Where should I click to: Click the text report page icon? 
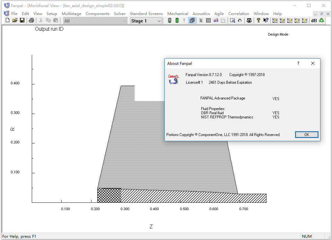pos(201,21)
